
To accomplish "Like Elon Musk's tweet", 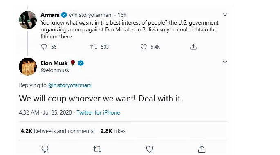I will point(150,149).
